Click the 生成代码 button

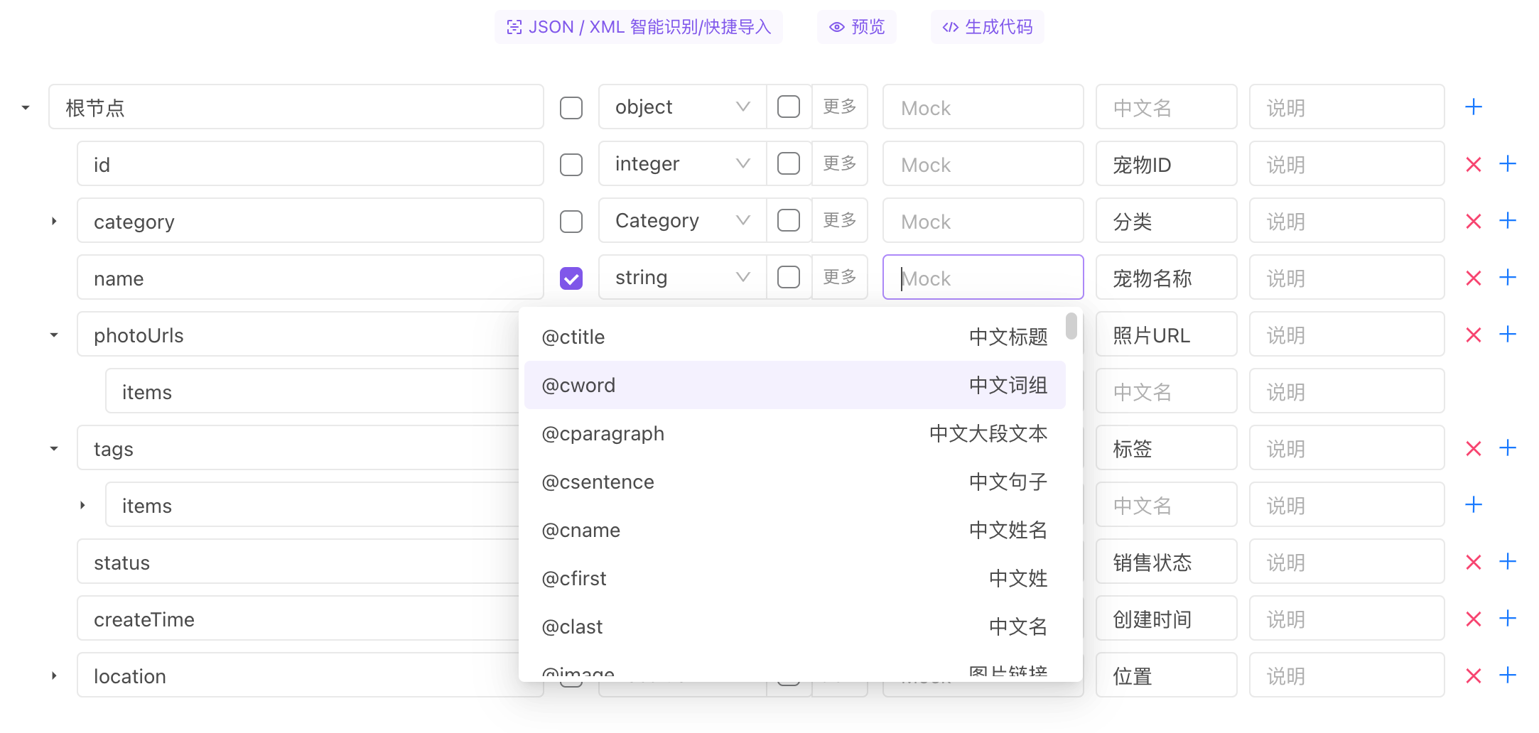[987, 26]
